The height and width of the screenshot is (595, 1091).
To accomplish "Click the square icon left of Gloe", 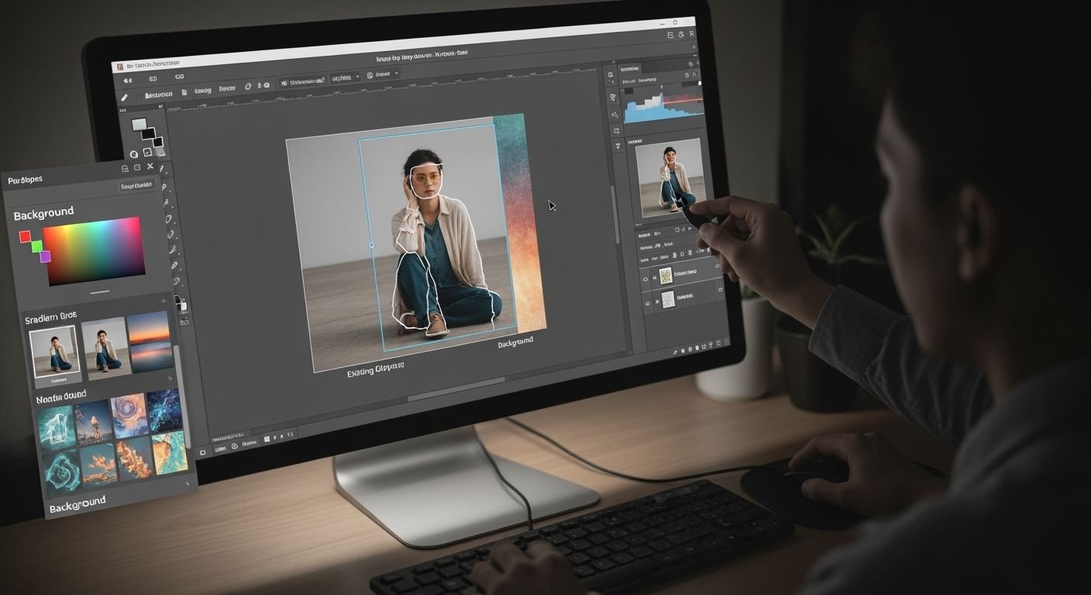I will click(x=204, y=452).
